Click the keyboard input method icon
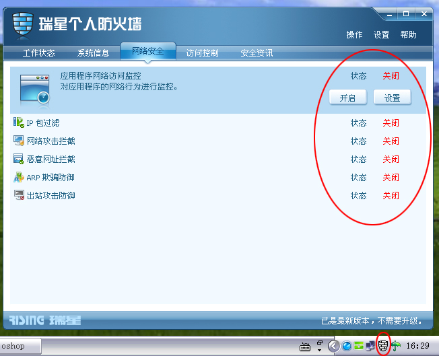Screen dimensions: 439x356 point(305,347)
